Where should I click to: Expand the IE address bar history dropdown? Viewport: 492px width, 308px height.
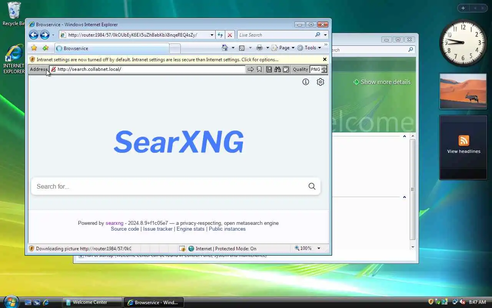(212, 35)
